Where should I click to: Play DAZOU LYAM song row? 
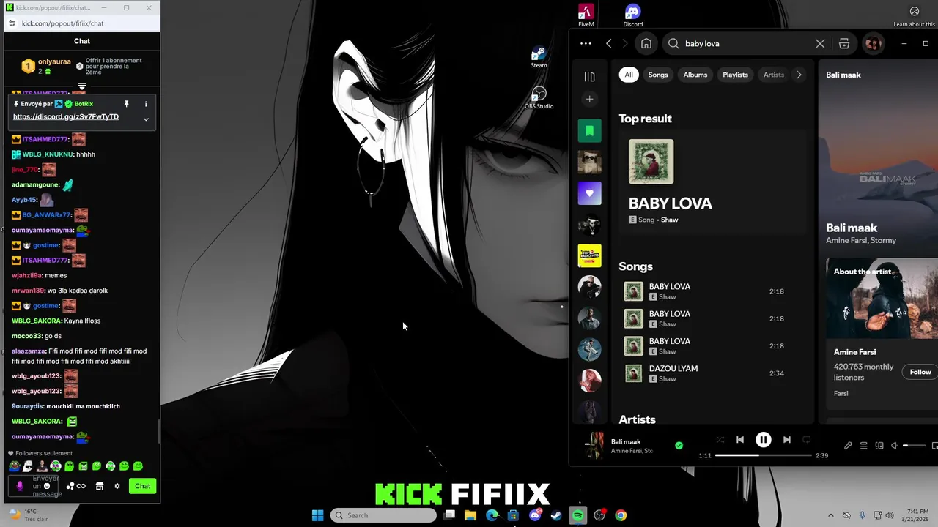pyautogui.click(x=712, y=373)
